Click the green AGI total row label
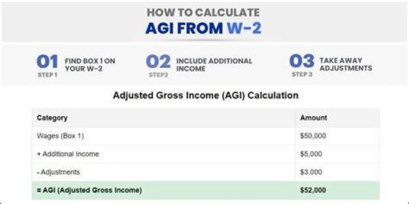Screen dimensions: 409x204 [x=90, y=190]
